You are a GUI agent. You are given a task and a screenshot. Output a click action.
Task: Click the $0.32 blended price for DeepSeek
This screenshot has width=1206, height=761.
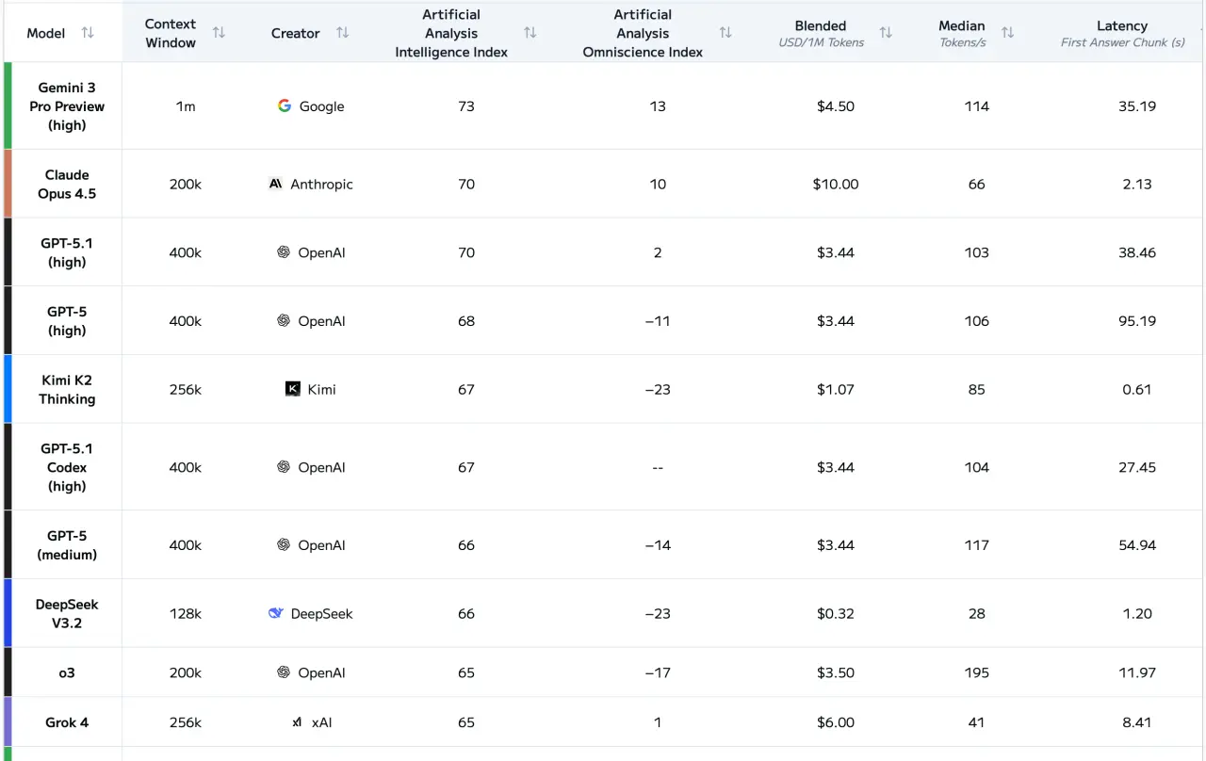click(836, 613)
